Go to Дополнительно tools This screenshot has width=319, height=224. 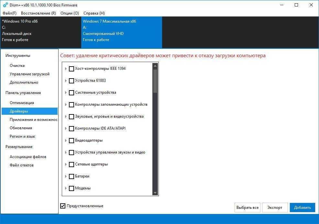click(x=24, y=82)
